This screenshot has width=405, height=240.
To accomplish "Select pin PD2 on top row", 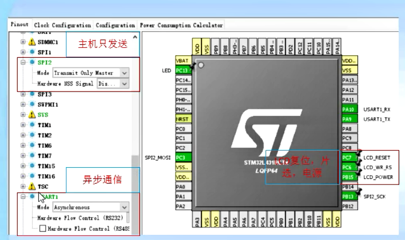I will tap(291, 46).
